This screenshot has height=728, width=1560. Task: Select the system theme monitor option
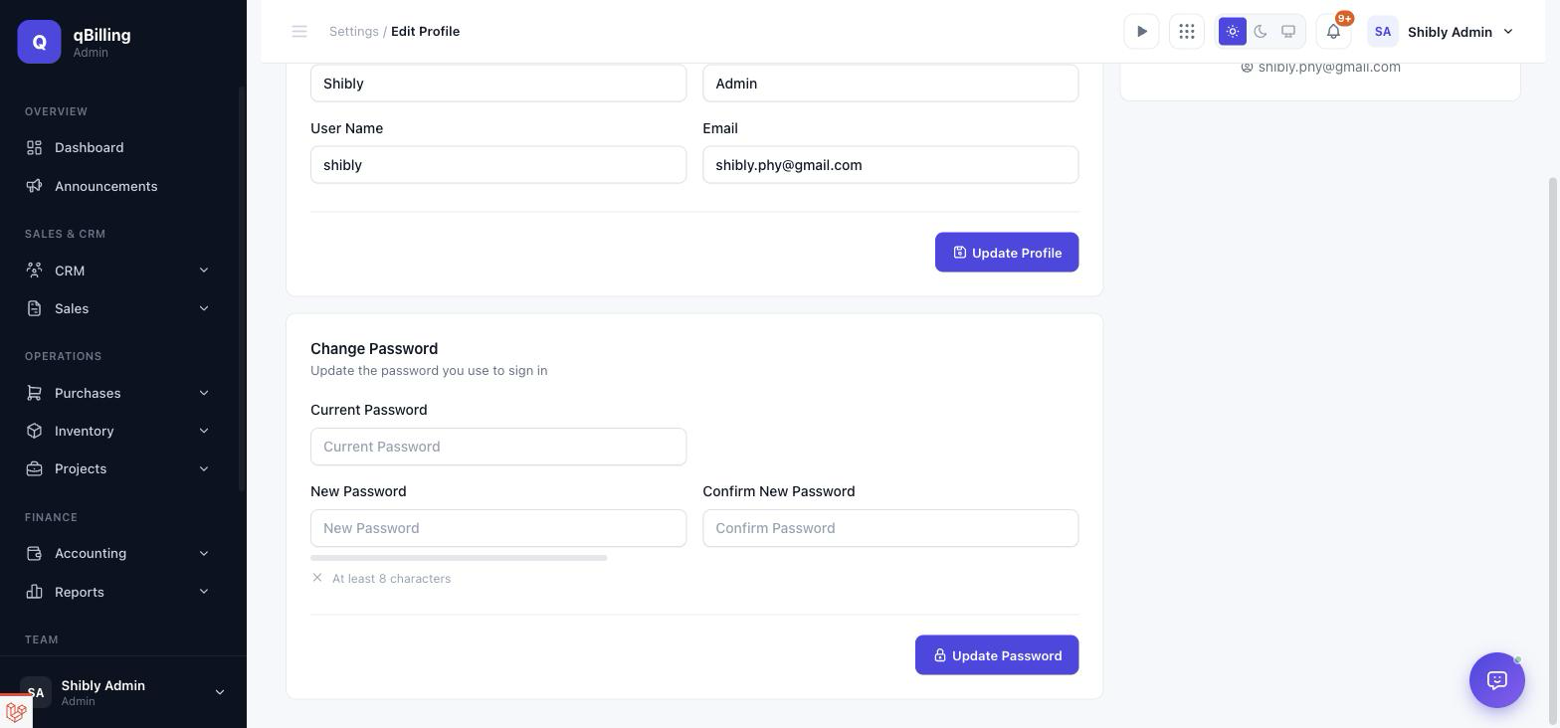[x=1288, y=32]
